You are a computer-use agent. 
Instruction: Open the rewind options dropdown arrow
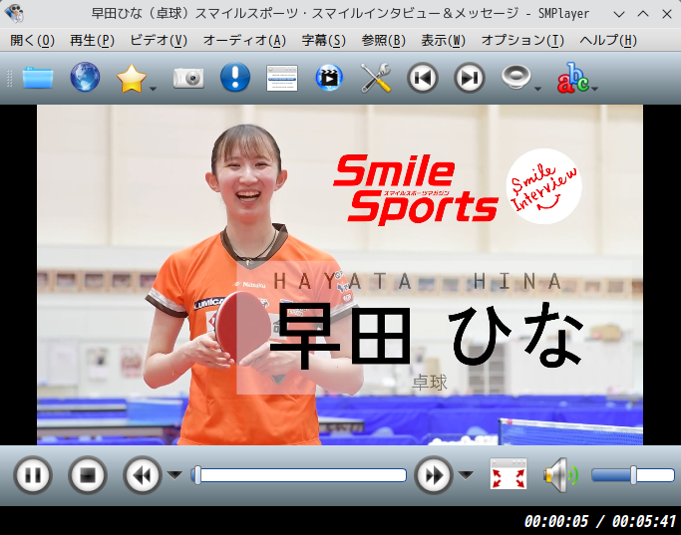[x=175, y=475]
